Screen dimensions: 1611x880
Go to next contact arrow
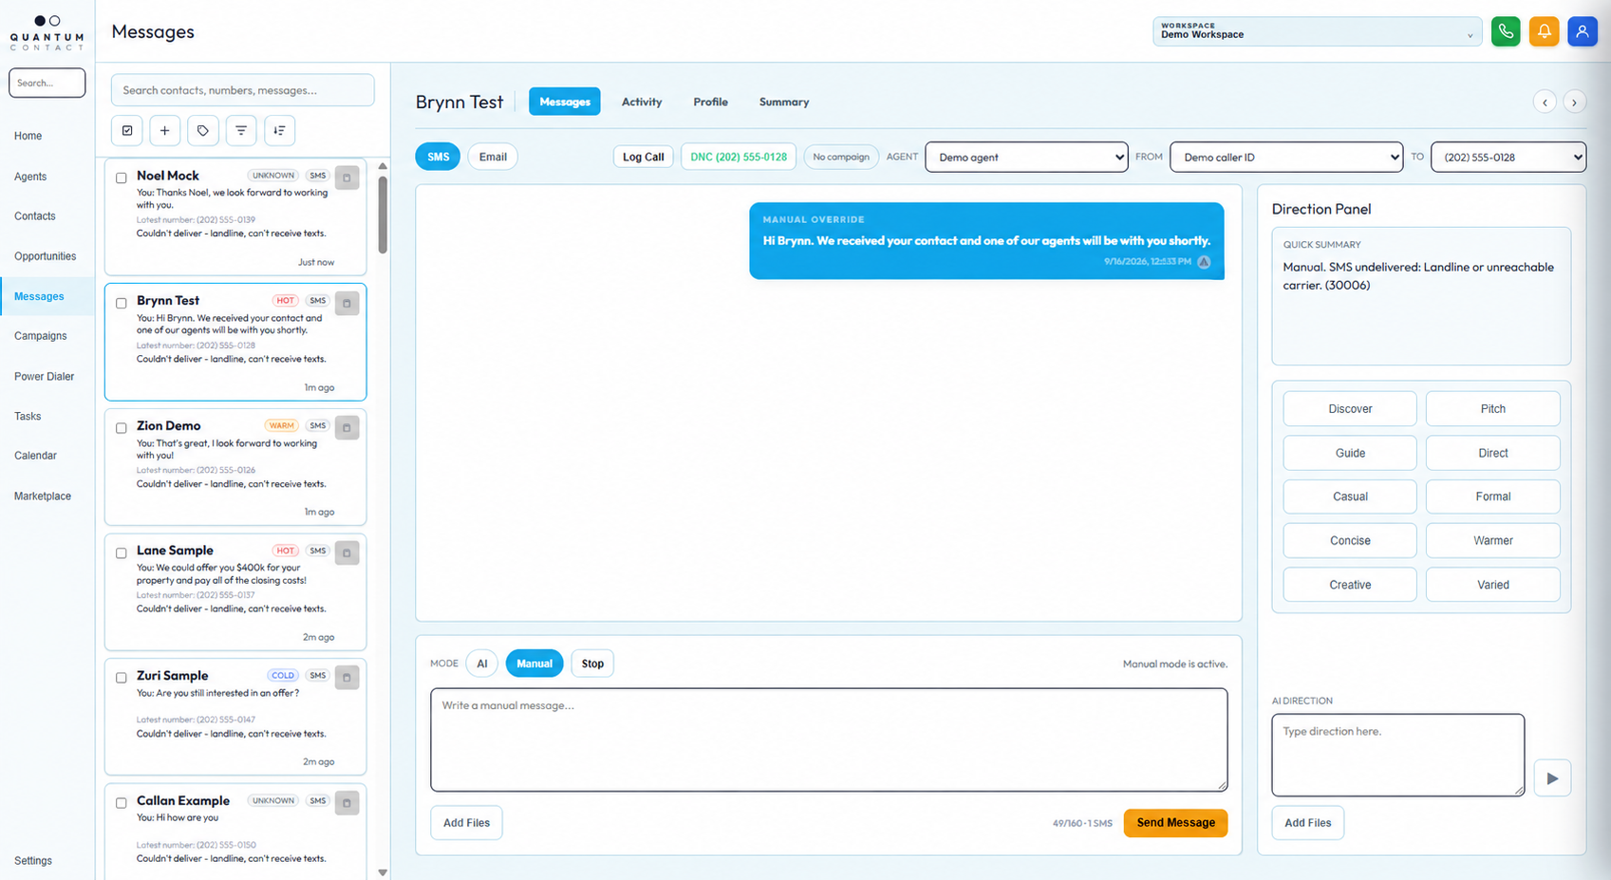click(x=1575, y=102)
